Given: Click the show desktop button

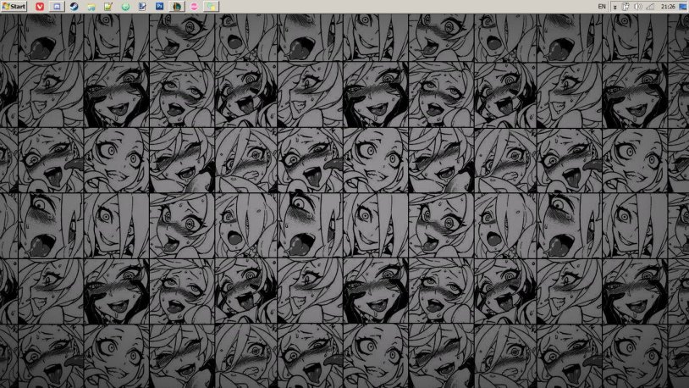Looking at the screenshot, I should click(x=685, y=6).
